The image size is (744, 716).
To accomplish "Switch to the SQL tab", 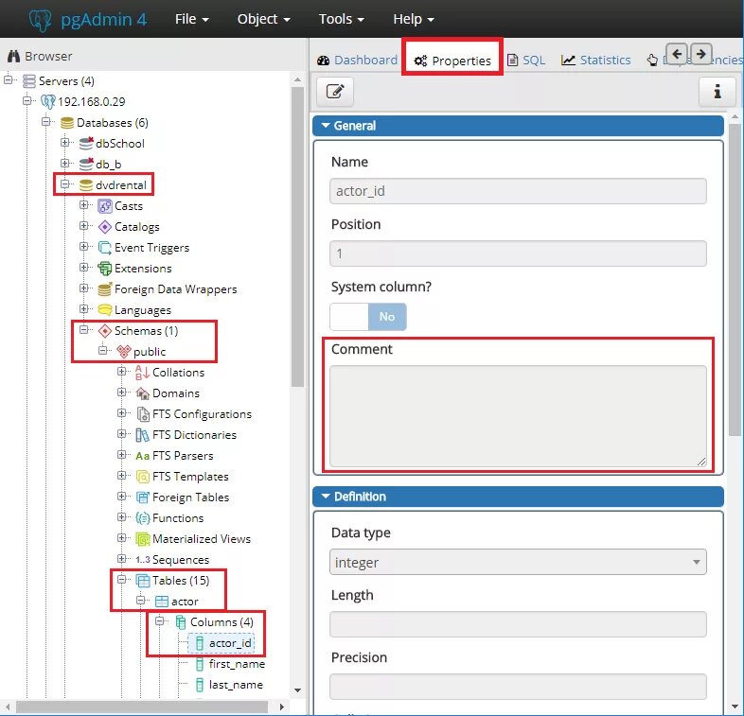I will 526,61.
